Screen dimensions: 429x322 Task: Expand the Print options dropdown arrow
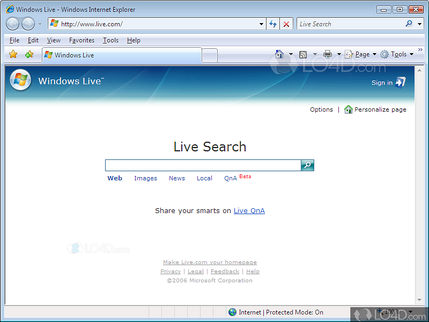339,54
